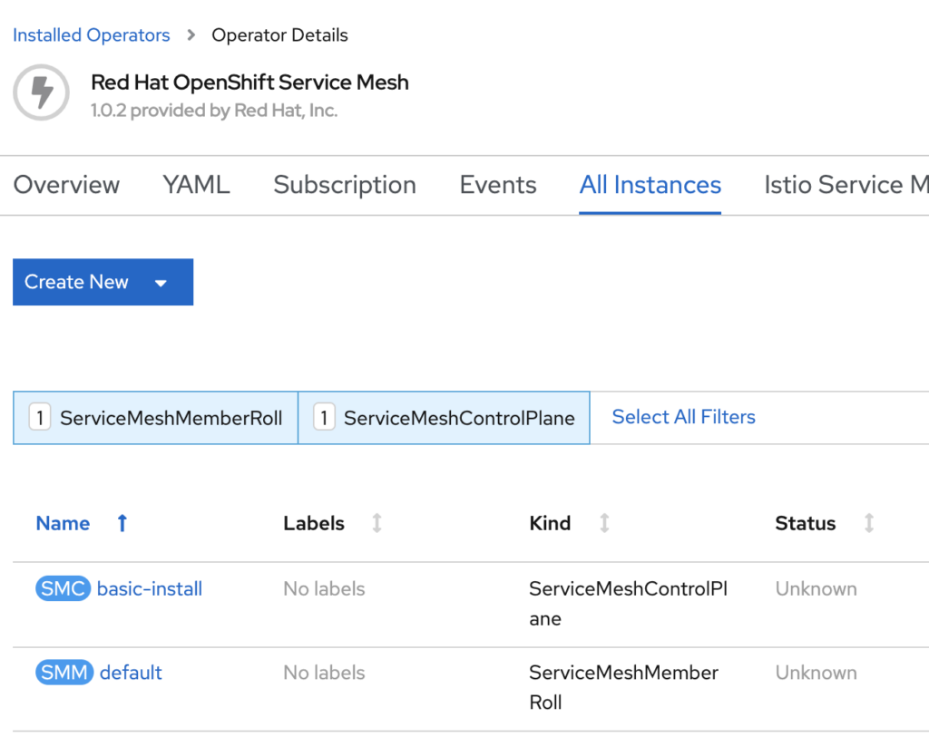The height and width of the screenshot is (756, 929).
Task: Expand the Create New menu arrow
Action: pyautogui.click(x=161, y=282)
